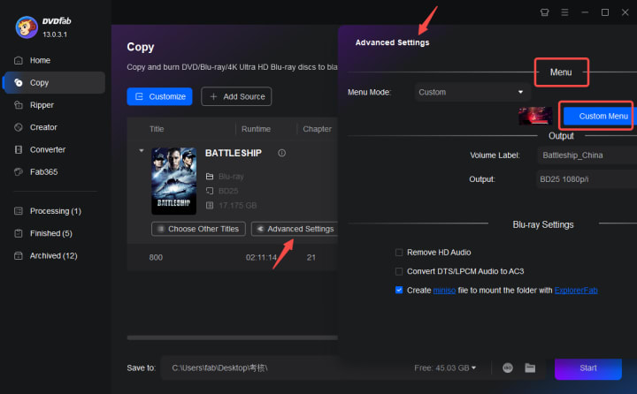Close the DVDFab window

(x=625, y=12)
